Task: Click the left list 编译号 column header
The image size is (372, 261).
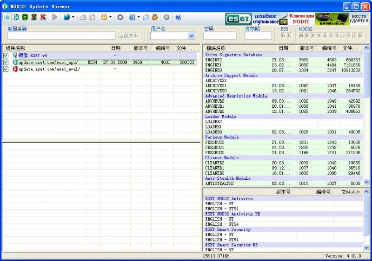Action: (x=162, y=48)
